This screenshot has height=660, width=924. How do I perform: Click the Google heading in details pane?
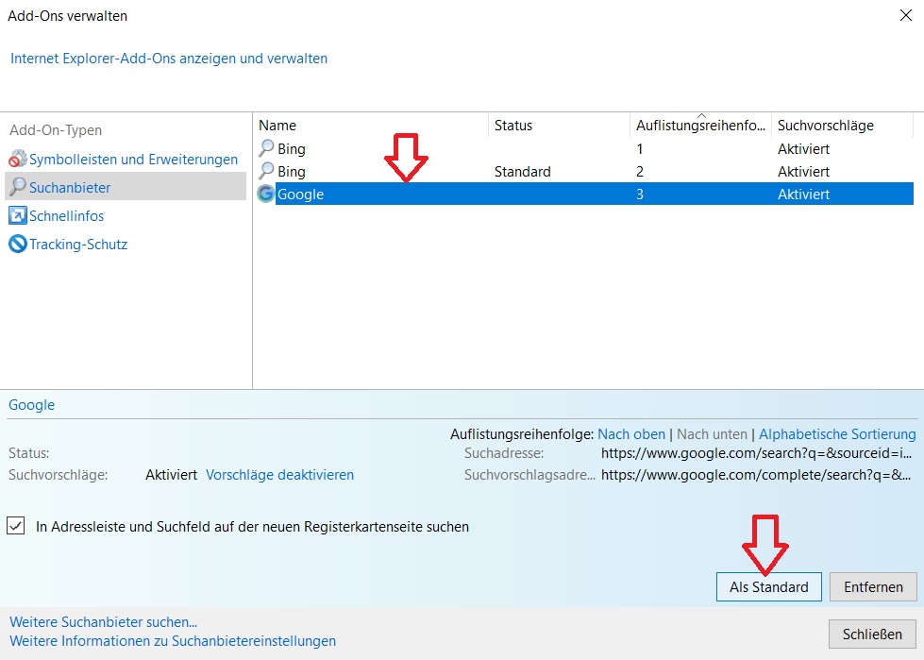point(32,405)
